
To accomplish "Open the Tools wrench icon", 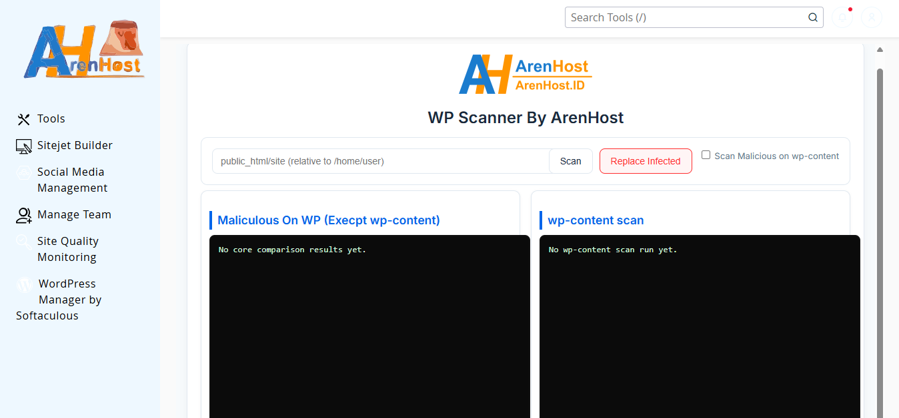I will pos(24,119).
